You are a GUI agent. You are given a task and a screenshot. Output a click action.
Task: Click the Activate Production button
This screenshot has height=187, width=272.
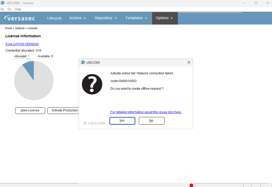tap(63, 110)
